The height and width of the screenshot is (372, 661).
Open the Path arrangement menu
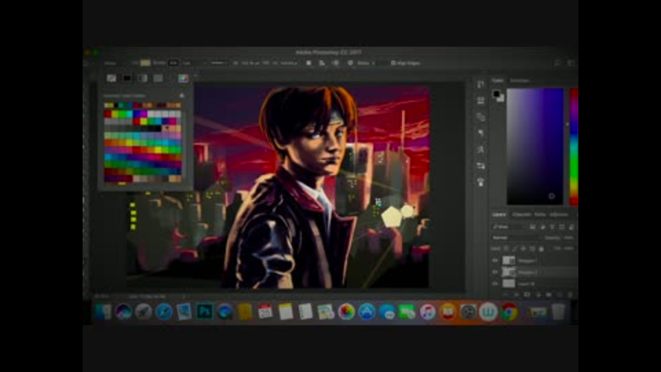[335, 63]
